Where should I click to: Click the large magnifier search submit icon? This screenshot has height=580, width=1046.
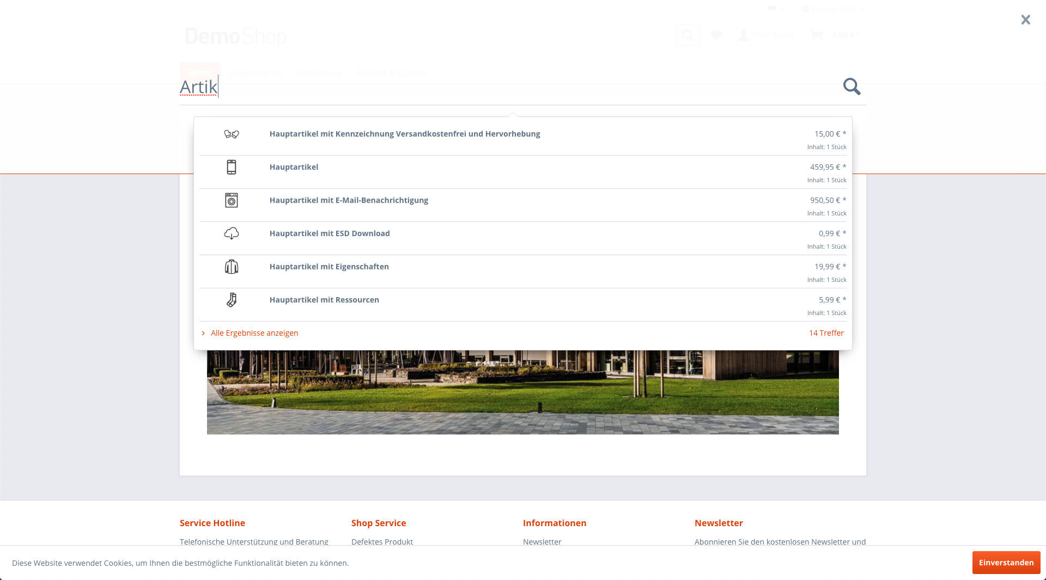(x=852, y=87)
